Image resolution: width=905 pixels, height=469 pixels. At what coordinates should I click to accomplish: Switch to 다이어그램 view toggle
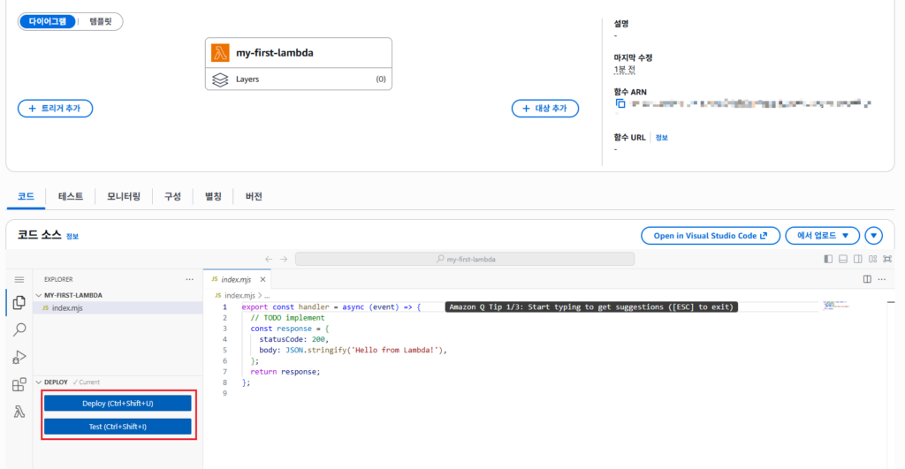[48, 21]
